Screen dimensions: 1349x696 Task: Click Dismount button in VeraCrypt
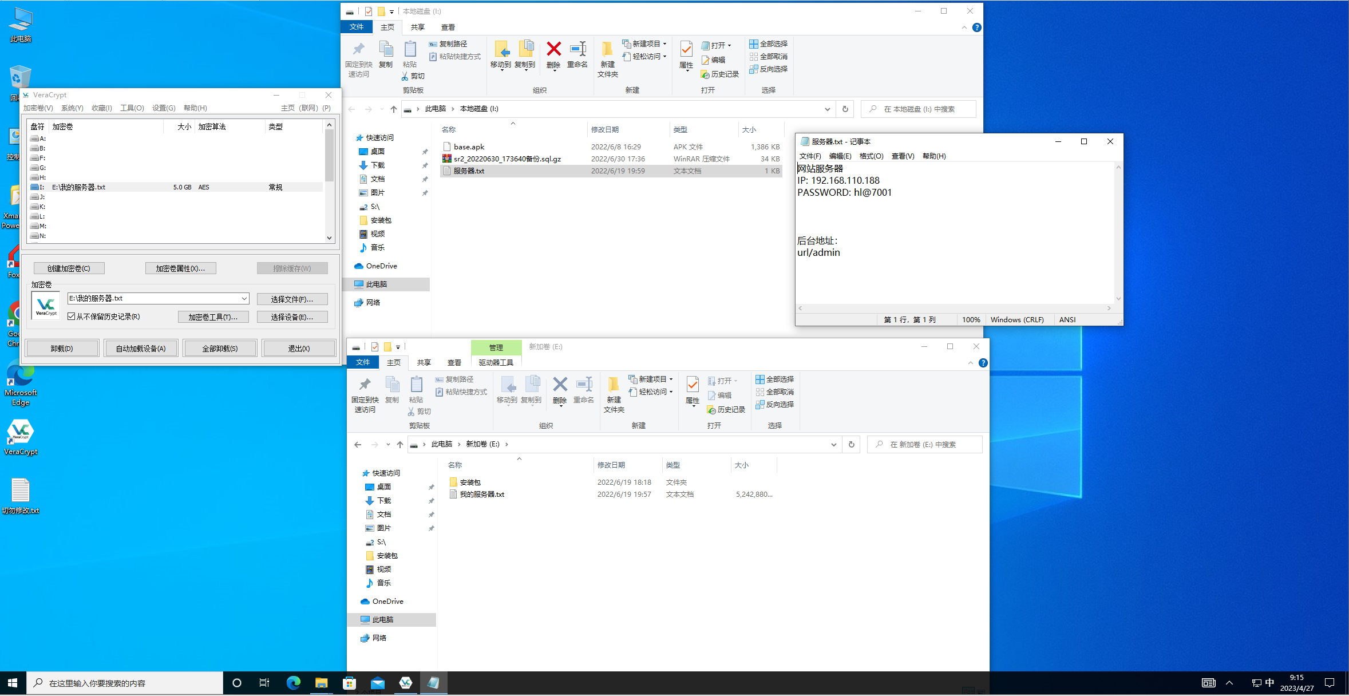click(x=62, y=348)
